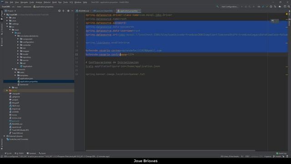The image size is (291, 164).
Task: Open the Code menu
Action: (32, 2)
